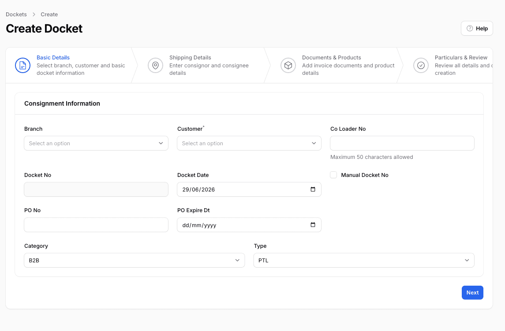
Task: Open the PO Expire Dt calendar picker icon
Action: tap(313, 224)
